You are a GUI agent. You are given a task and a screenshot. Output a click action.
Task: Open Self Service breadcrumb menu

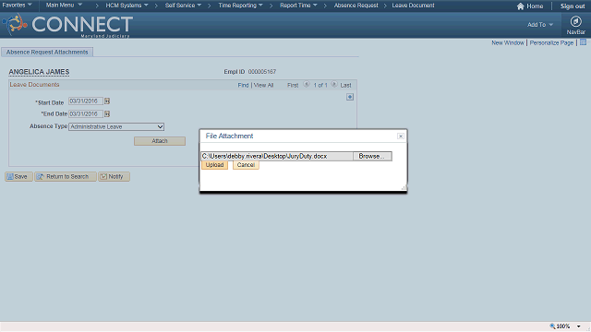point(183,6)
